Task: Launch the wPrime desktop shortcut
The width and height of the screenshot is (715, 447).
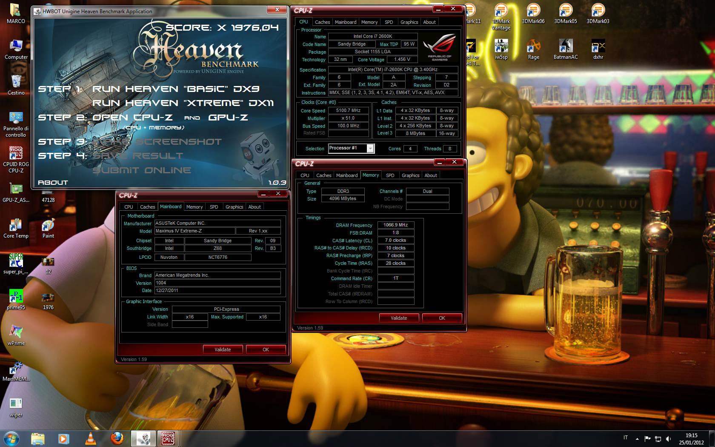Action: (x=16, y=335)
